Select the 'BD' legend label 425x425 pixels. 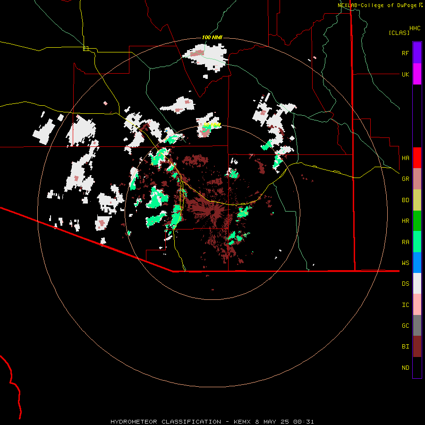405,200
